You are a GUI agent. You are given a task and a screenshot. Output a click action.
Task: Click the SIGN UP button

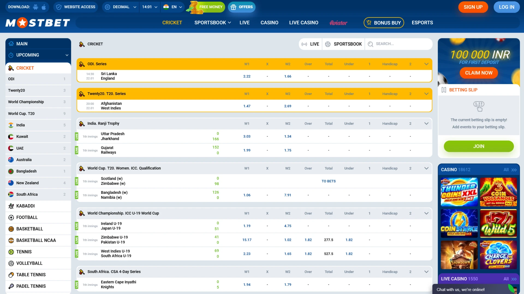coord(473,7)
